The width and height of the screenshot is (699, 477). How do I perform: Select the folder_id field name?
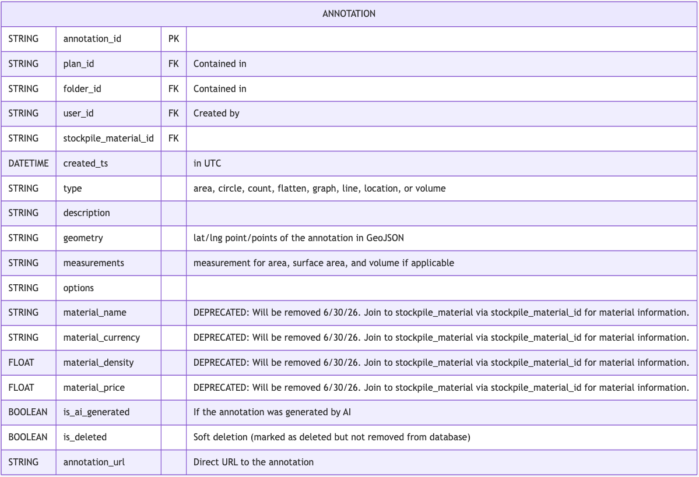point(82,89)
